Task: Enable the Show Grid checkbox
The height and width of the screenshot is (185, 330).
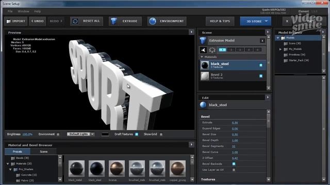Action: [161, 134]
